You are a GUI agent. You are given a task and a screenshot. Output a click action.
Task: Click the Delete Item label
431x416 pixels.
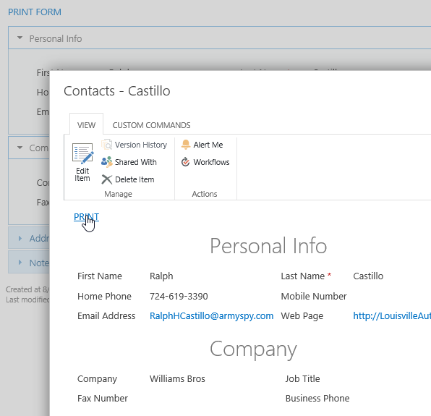[x=135, y=179]
